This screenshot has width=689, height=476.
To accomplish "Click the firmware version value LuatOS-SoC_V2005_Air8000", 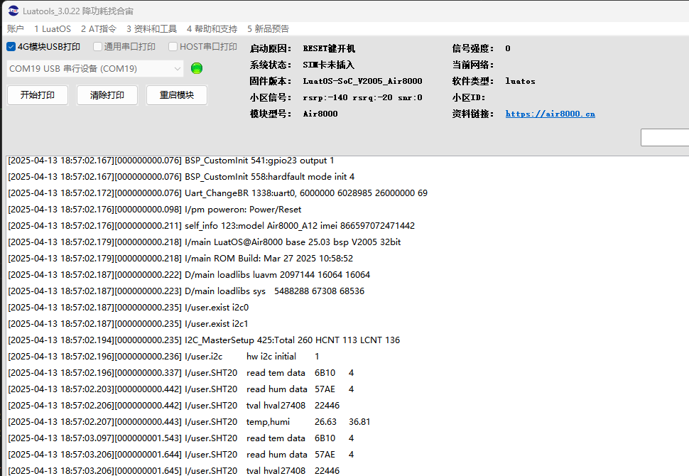I will (362, 81).
